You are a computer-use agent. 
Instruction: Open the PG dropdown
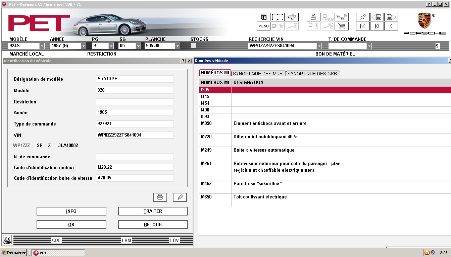[x=111, y=46]
